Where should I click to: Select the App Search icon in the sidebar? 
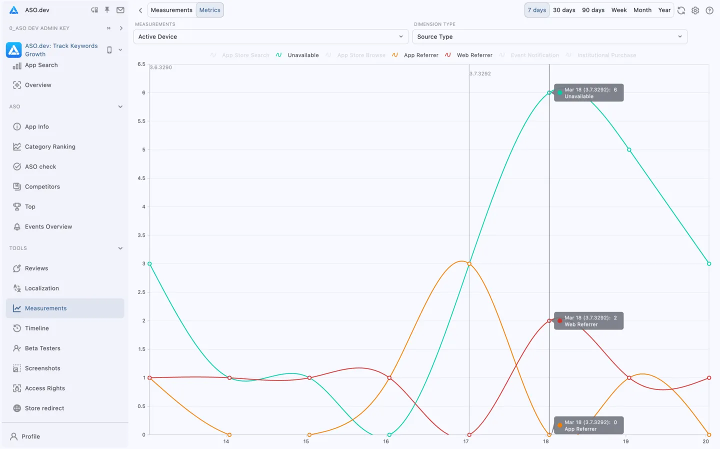point(16,65)
